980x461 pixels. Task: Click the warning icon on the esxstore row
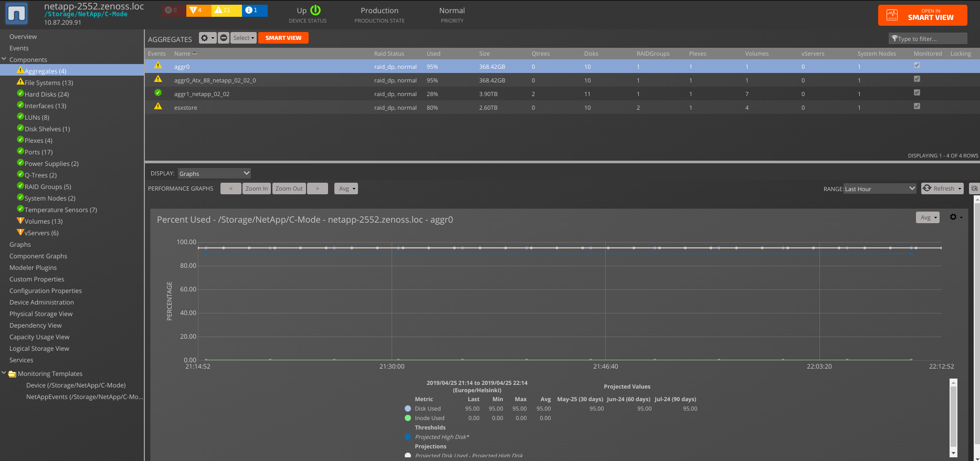click(x=157, y=107)
